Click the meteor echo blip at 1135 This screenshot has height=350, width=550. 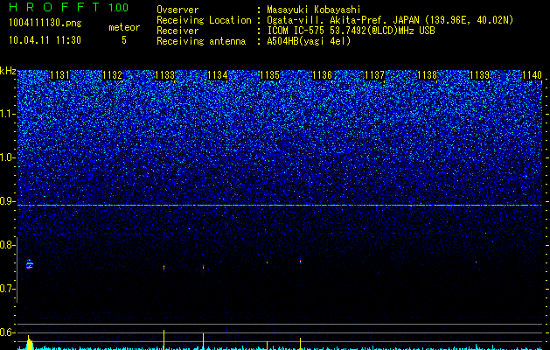tap(267, 262)
